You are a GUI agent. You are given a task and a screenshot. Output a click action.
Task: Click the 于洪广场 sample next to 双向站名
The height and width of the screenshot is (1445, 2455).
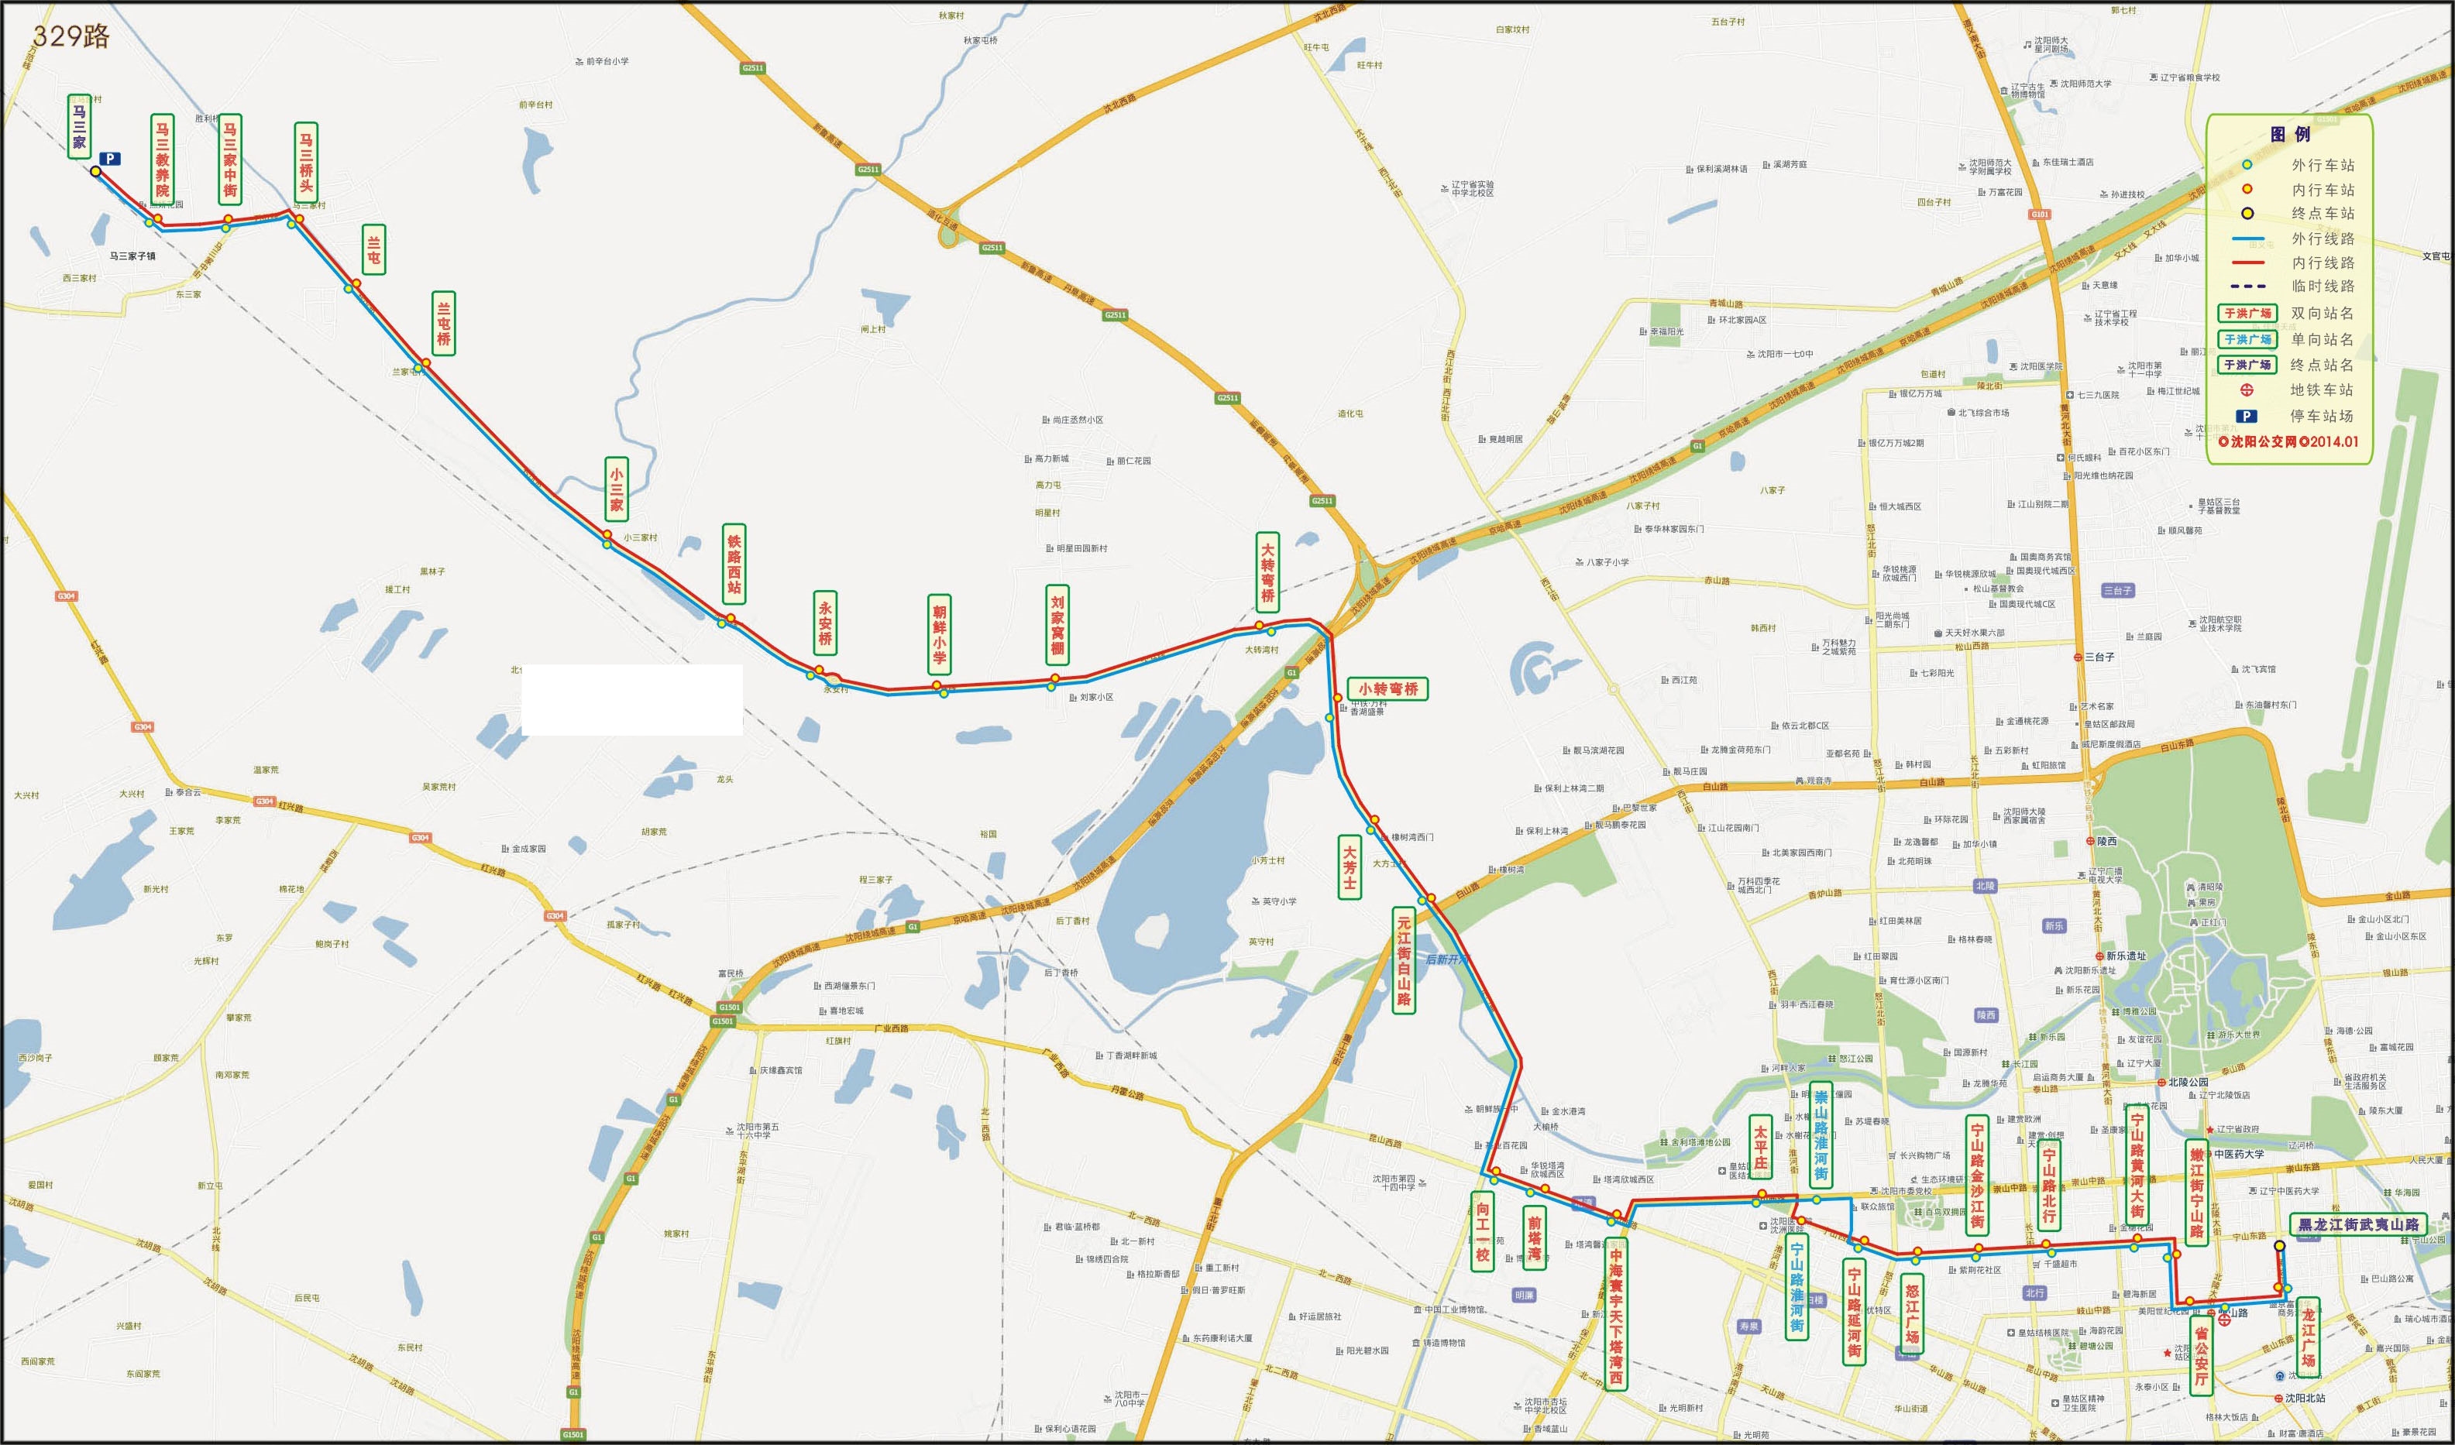coord(2247,313)
